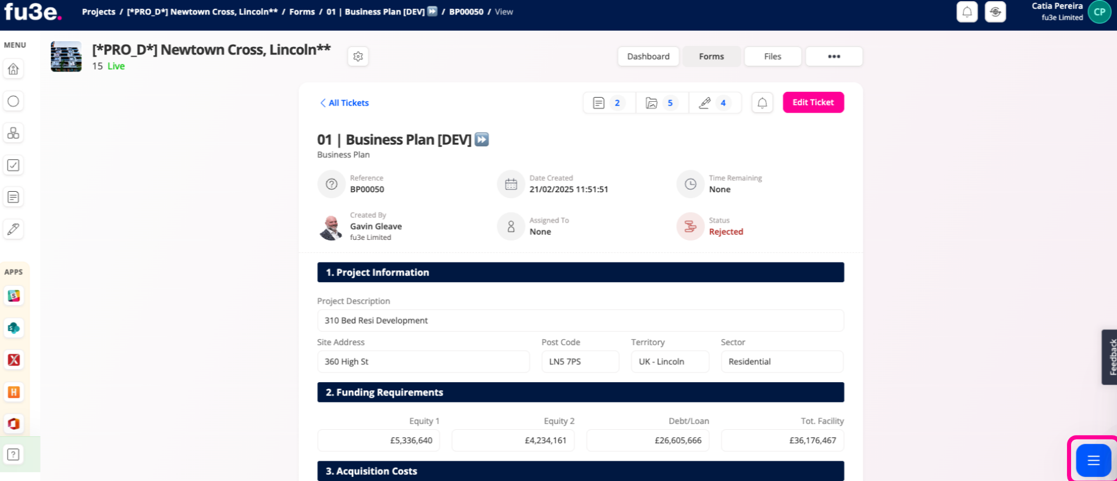The image size is (1117, 481).
Task: Click the Gavin Gleave name
Action: 376,227
